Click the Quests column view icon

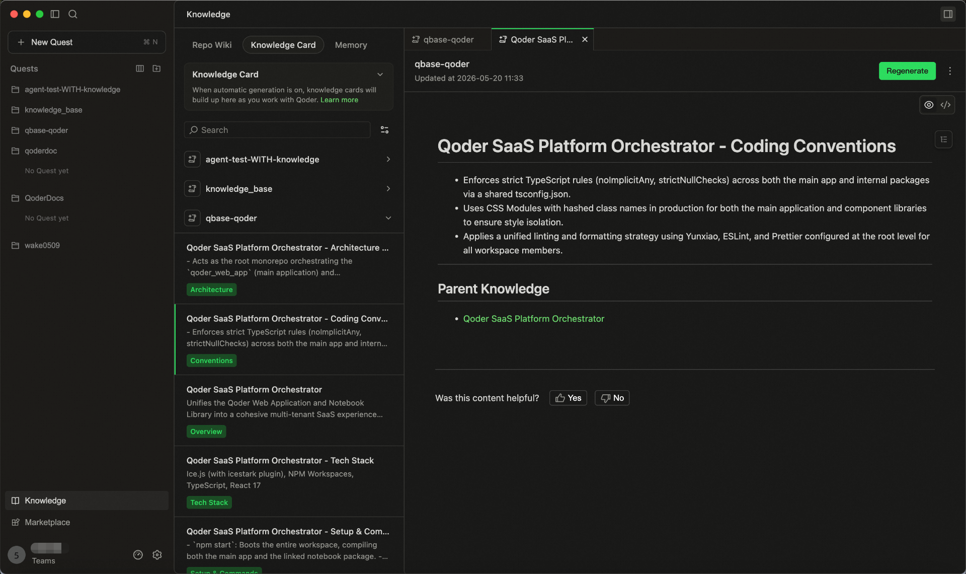140,68
